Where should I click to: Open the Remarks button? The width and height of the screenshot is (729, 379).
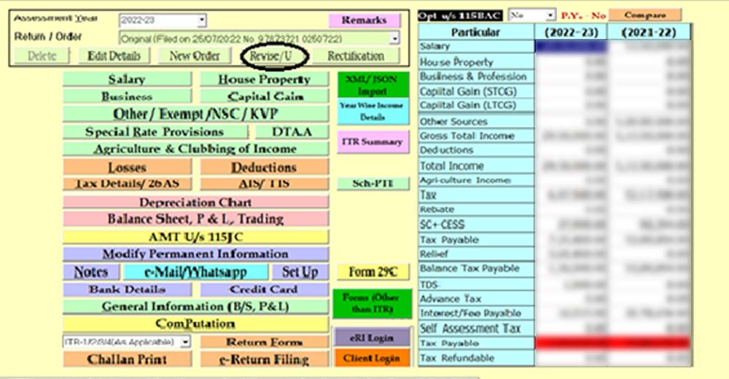pos(364,20)
